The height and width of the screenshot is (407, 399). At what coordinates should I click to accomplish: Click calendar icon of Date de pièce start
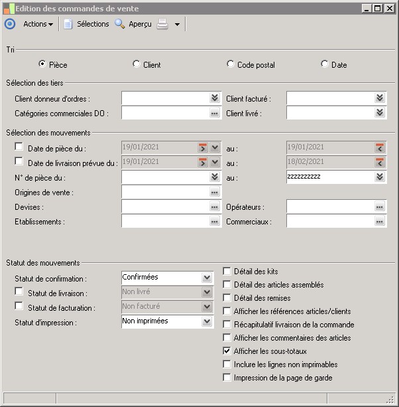(x=203, y=147)
